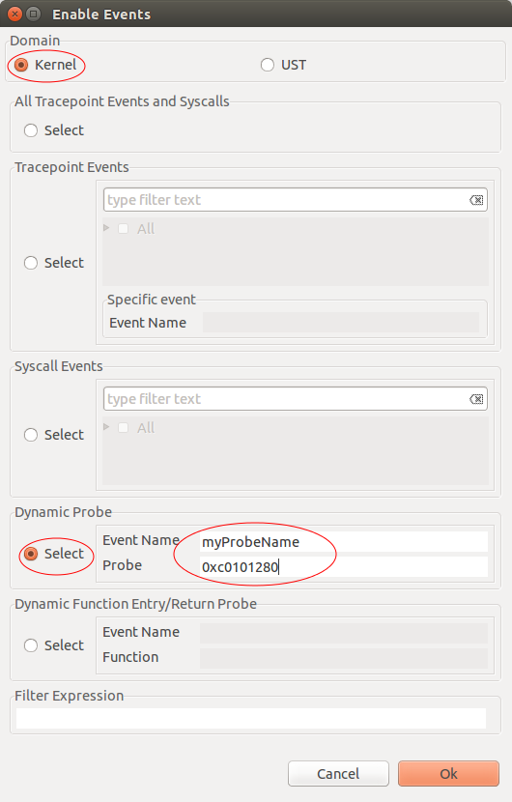Choose the Tracepoint Events Select radio button
Screen dimensions: 512x802
pyautogui.click(x=31, y=263)
